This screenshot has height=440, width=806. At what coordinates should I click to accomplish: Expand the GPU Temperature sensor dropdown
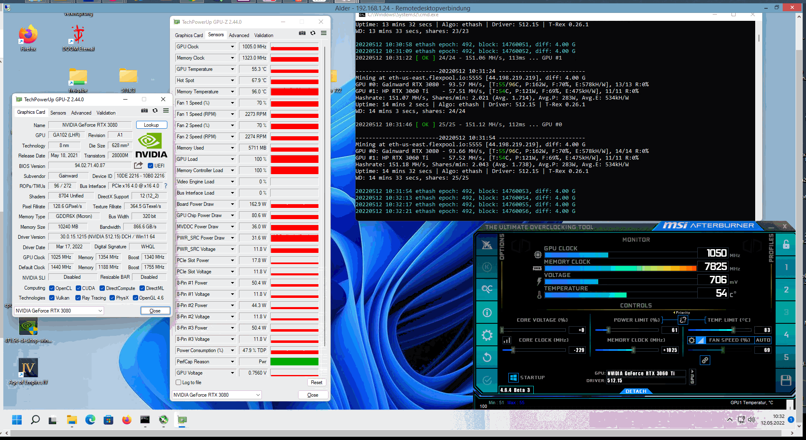(x=232, y=69)
